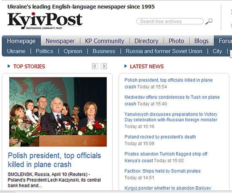
Task: Open the Homepage tab
Action: click(21, 41)
